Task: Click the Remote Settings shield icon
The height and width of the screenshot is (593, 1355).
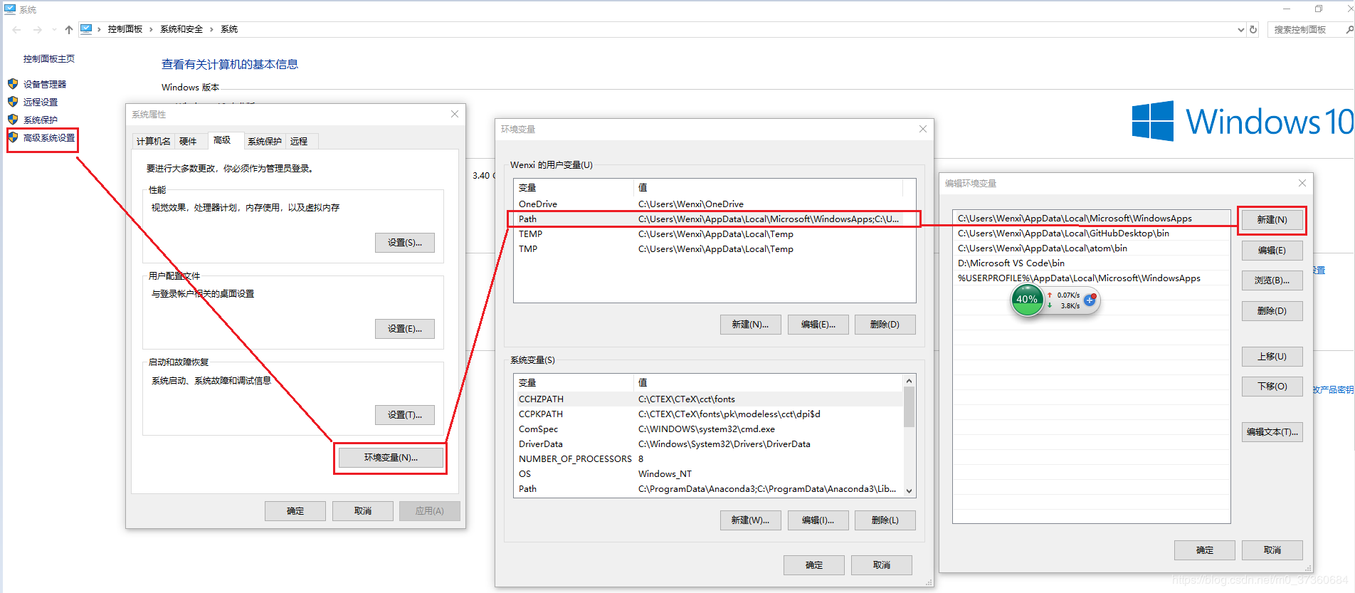Action: pos(13,102)
